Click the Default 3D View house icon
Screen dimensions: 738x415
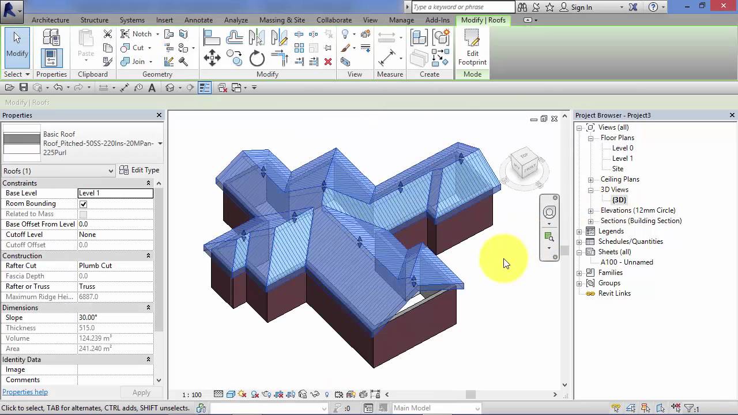[170, 88]
